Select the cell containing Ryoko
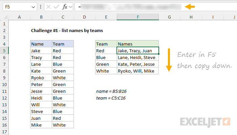The width and height of the screenshot is (237, 135). (x=41, y=78)
